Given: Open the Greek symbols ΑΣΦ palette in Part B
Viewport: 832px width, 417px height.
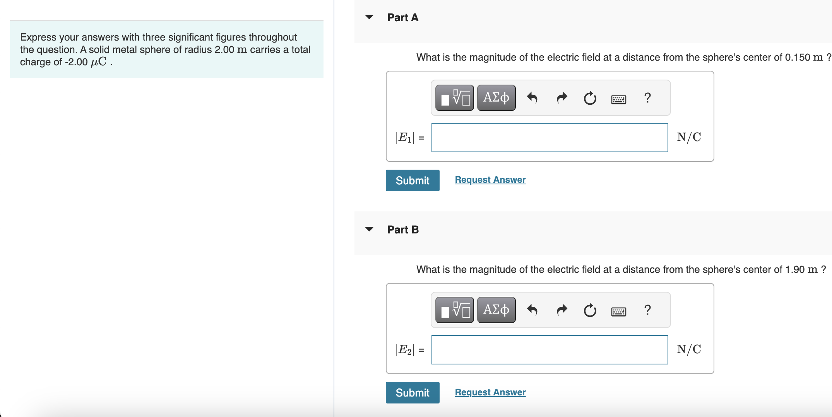Looking at the screenshot, I should tap(496, 310).
